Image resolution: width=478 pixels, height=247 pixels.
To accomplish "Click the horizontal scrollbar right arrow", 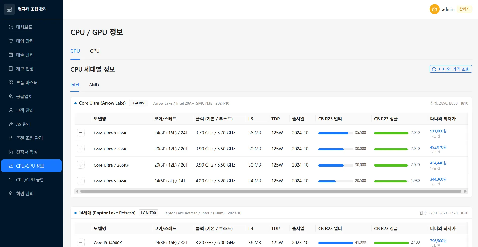I will coord(465,191).
